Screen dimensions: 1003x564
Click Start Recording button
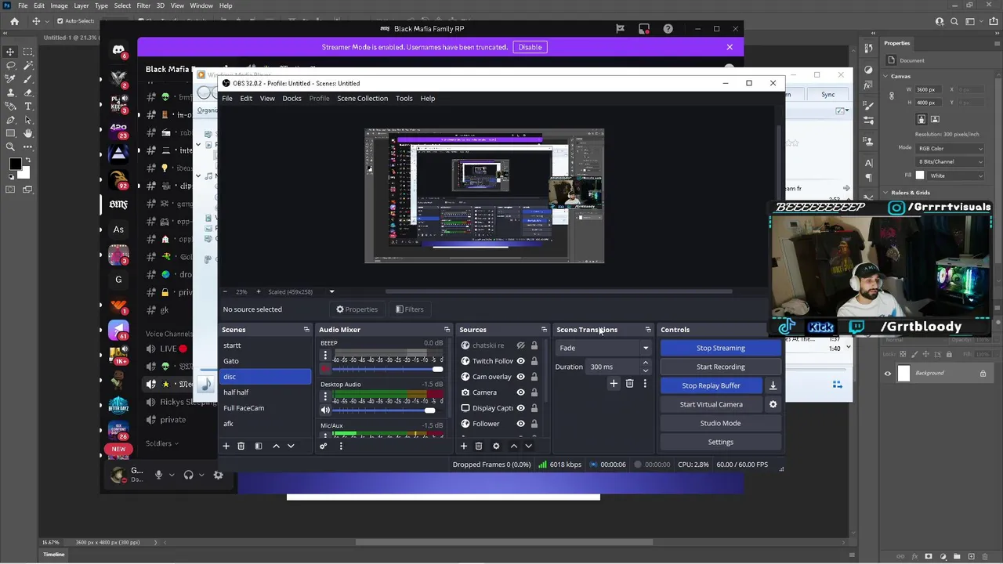tap(720, 367)
